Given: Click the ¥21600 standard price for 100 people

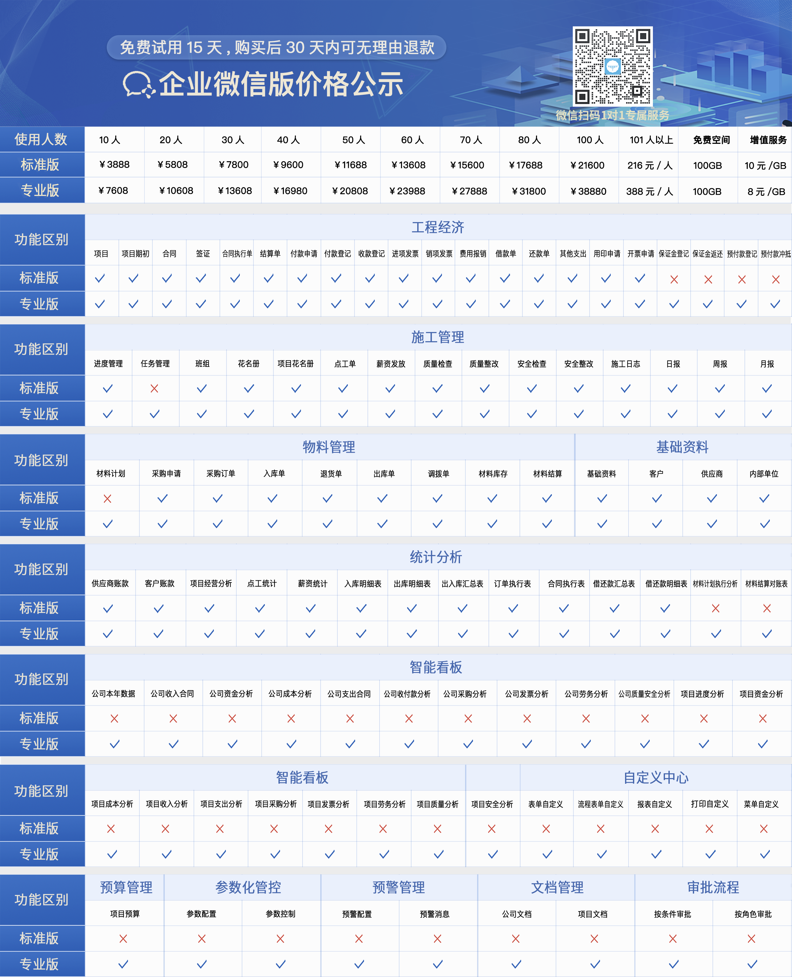Looking at the screenshot, I should (588, 165).
